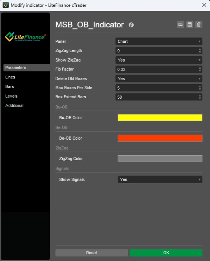This screenshot has width=210, height=261.
Task: Switch to the Lines tab
Action: (10, 77)
